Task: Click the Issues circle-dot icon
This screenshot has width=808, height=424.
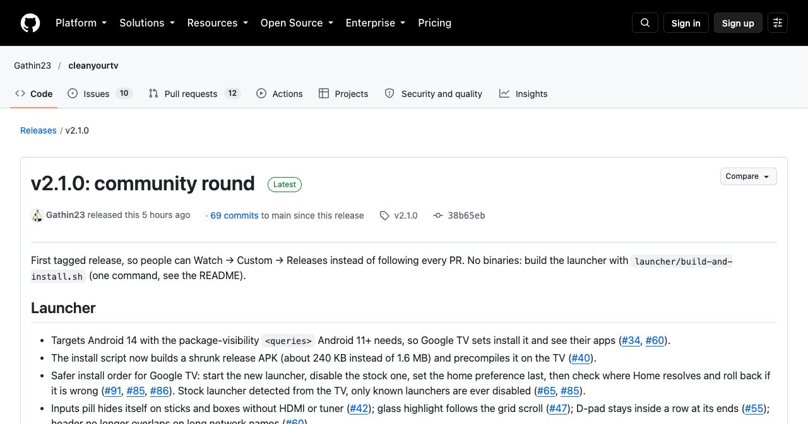Action: click(73, 93)
